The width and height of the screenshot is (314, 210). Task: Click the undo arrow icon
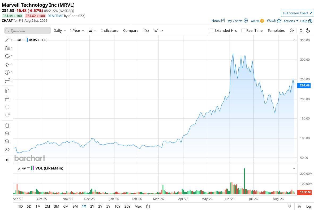7,107
